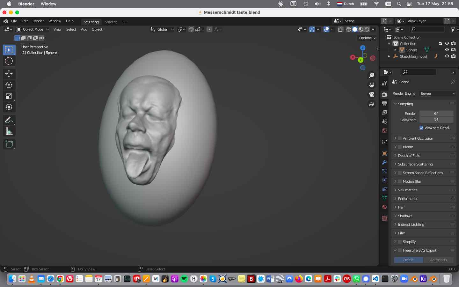Select the Add Cube tool
The image size is (459, 287).
coord(9,144)
